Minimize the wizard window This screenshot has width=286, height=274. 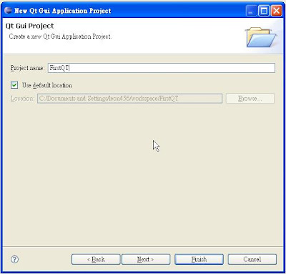(251, 11)
